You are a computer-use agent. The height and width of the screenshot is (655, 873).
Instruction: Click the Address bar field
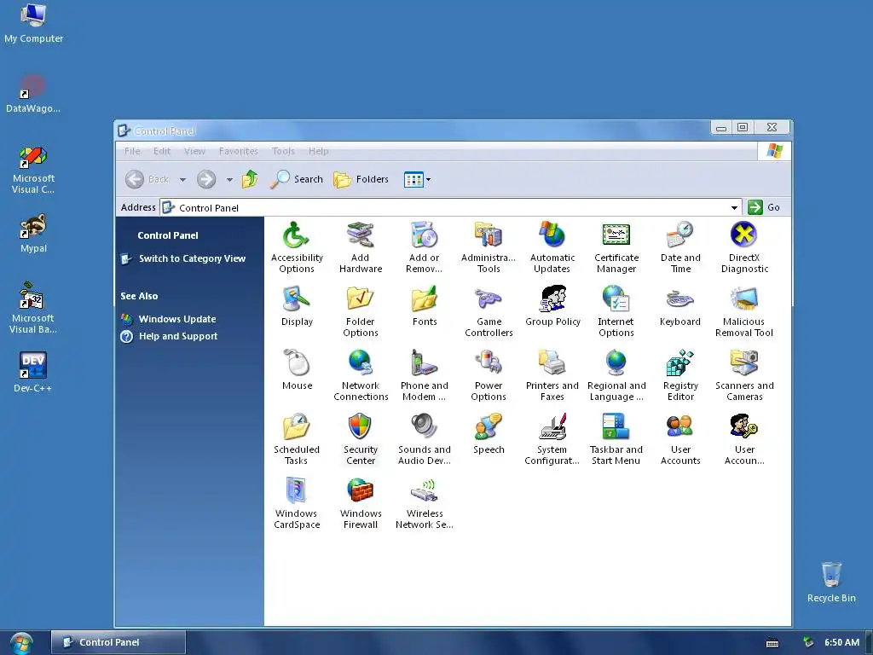(x=450, y=208)
